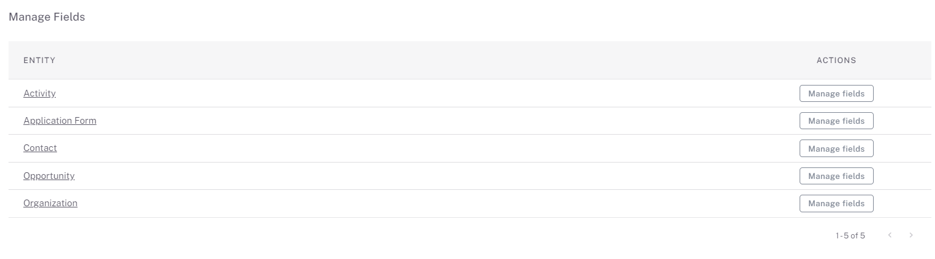Go to the next page arrow
935x259 pixels.
[x=911, y=235]
